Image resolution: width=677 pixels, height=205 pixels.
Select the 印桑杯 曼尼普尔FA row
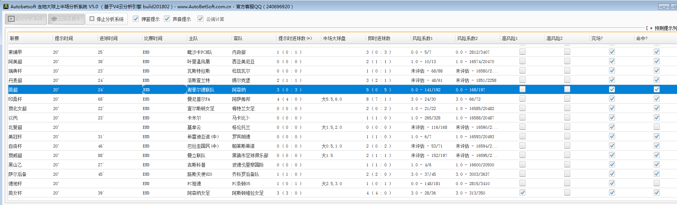click(198, 99)
